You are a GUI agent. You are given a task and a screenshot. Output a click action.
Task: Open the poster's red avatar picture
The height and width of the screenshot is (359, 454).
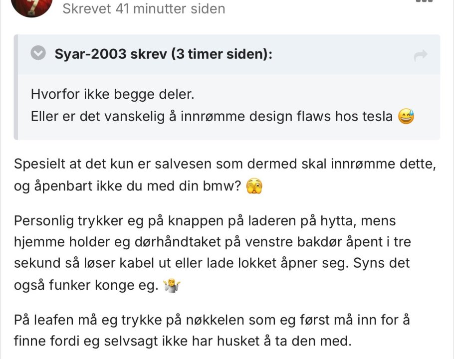(31, 6)
